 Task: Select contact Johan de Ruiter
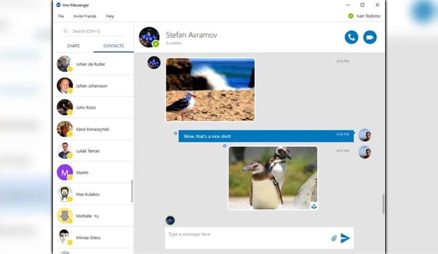tap(90, 64)
